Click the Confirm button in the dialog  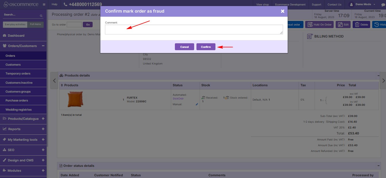pyautogui.click(x=206, y=46)
